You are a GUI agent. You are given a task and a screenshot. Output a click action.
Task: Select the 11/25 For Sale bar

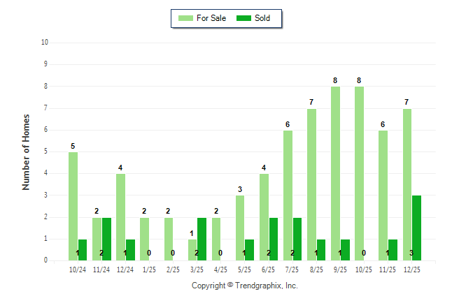pyautogui.click(x=383, y=195)
